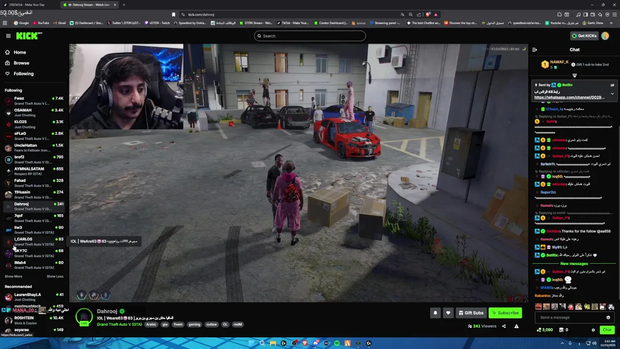Open the 3,090 channel points balance
This screenshot has width=620, height=349.
[x=545, y=330]
